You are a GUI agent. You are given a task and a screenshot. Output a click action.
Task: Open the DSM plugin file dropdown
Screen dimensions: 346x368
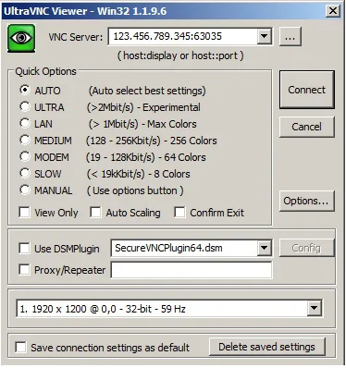tap(265, 248)
